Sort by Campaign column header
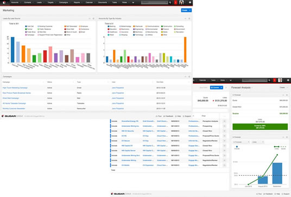The height and width of the screenshot is (197, 291). click(7, 82)
